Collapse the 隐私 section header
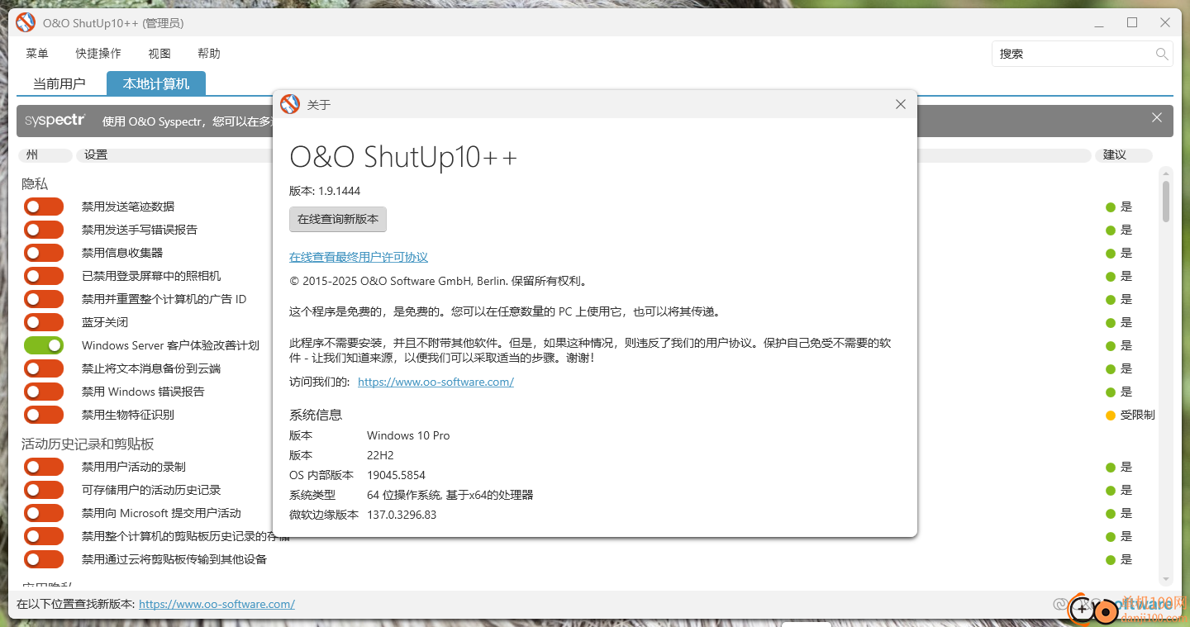 [x=35, y=183]
